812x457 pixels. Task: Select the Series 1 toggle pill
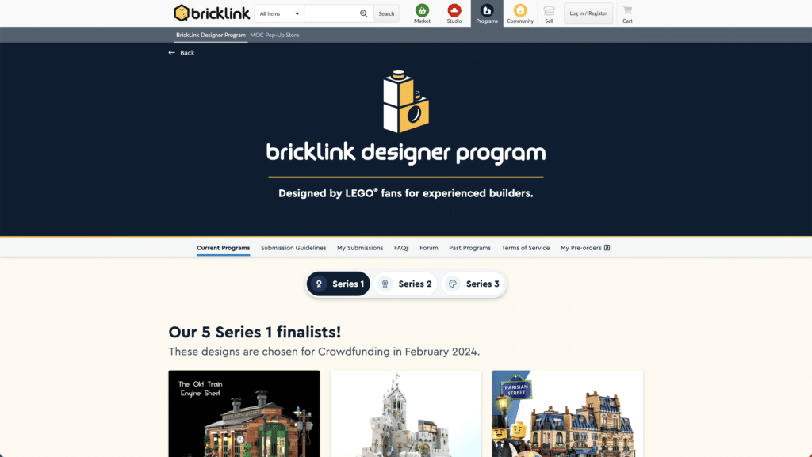tap(339, 284)
